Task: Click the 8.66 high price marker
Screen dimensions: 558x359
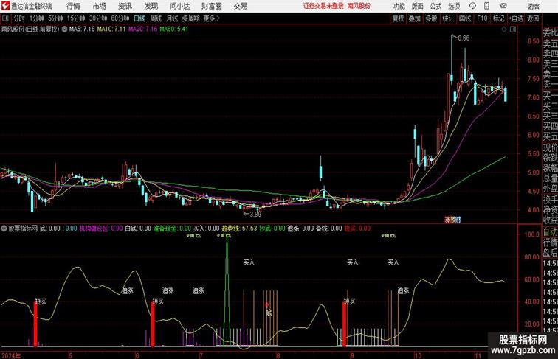Action: (x=464, y=38)
